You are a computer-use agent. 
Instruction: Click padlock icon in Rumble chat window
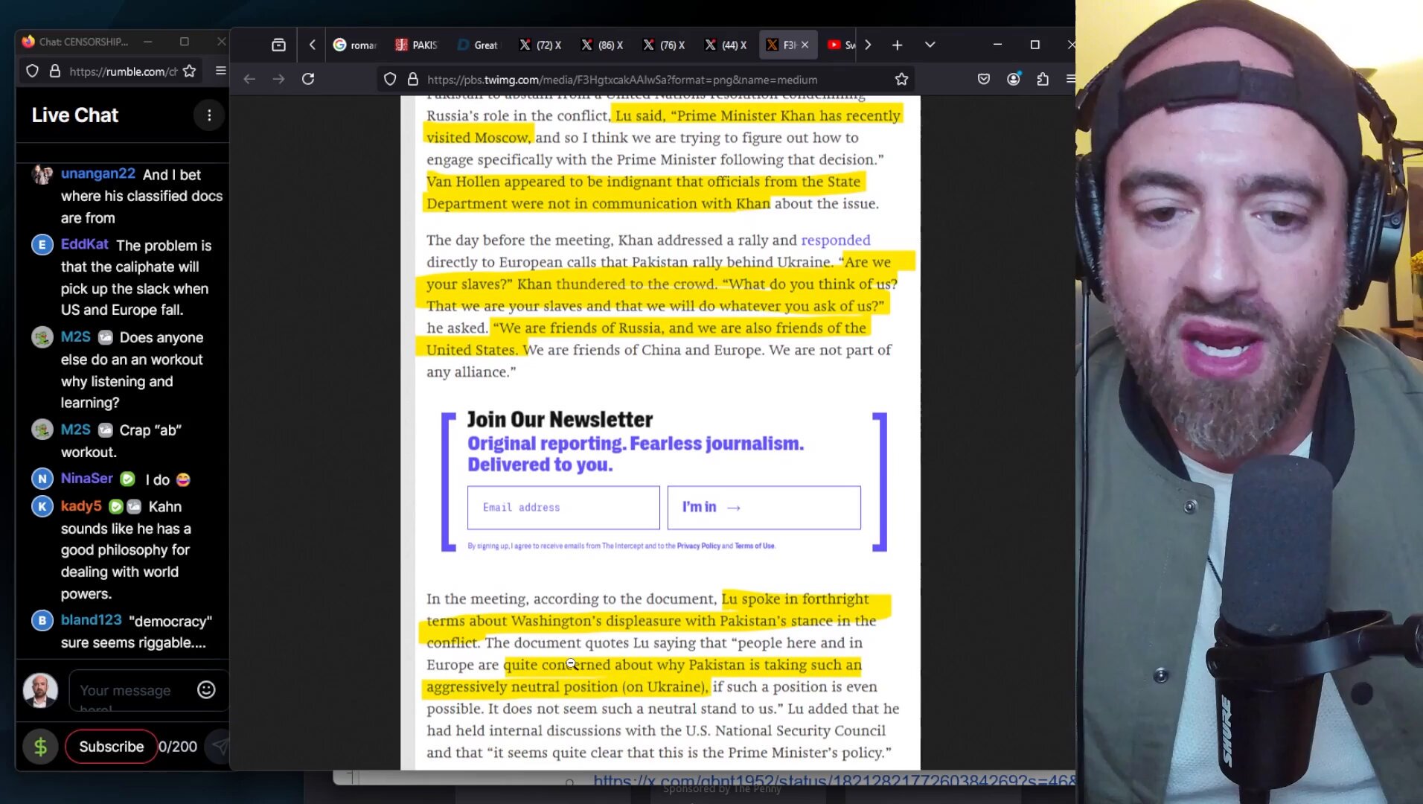pyautogui.click(x=55, y=71)
